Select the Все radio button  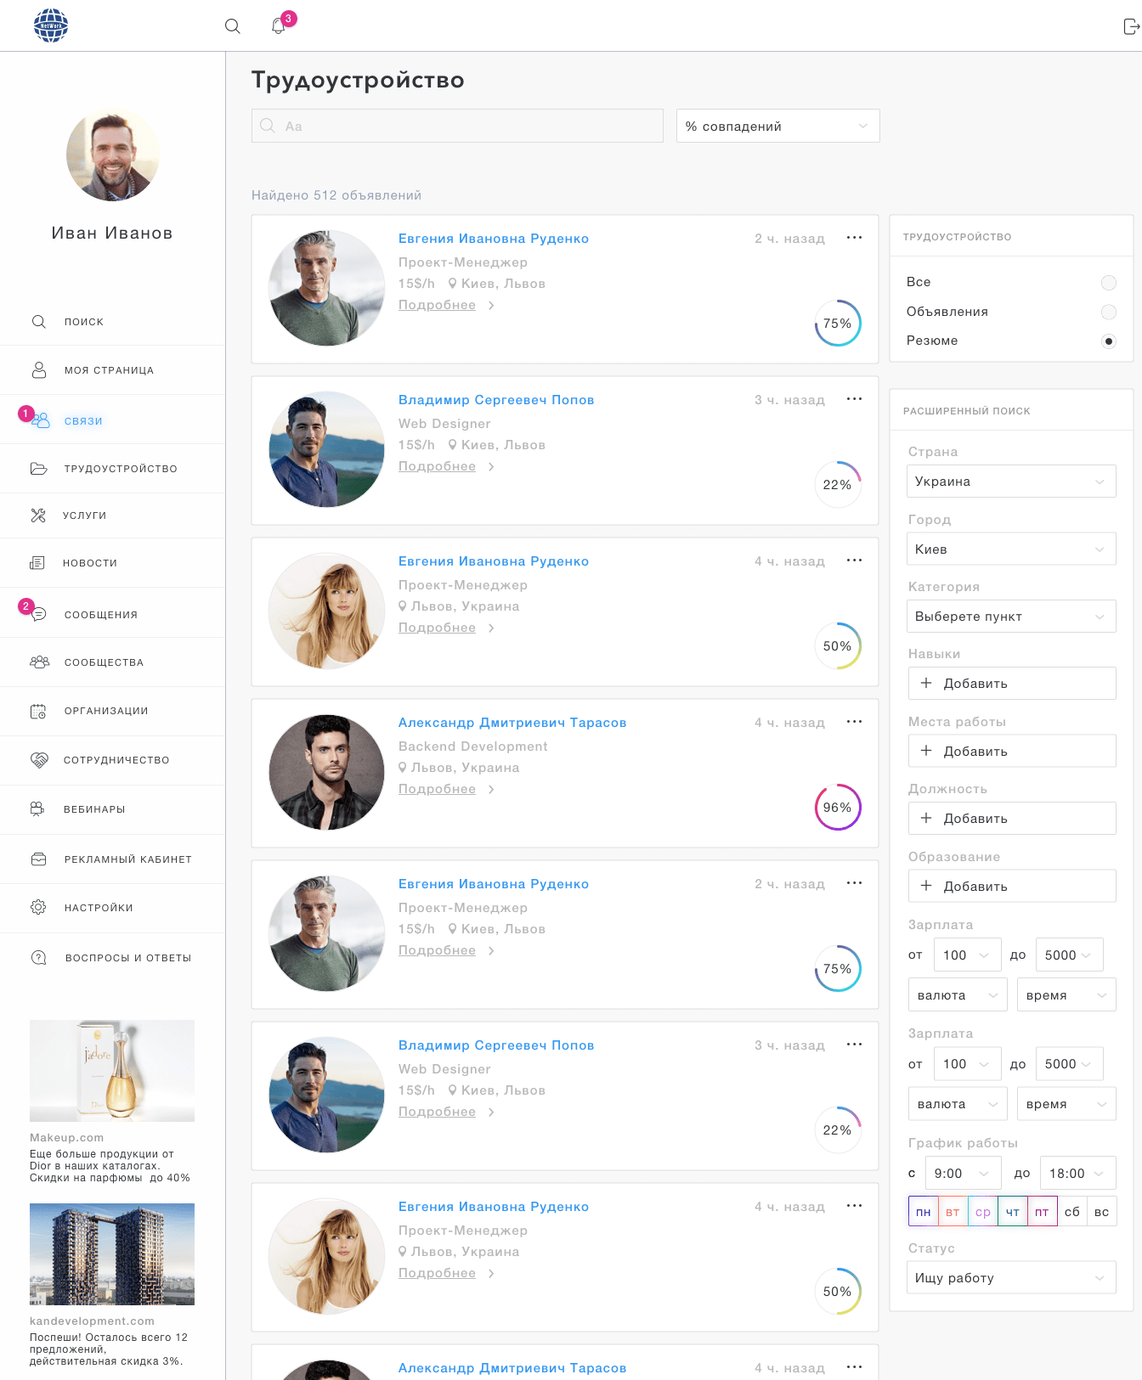point(1108,283)
